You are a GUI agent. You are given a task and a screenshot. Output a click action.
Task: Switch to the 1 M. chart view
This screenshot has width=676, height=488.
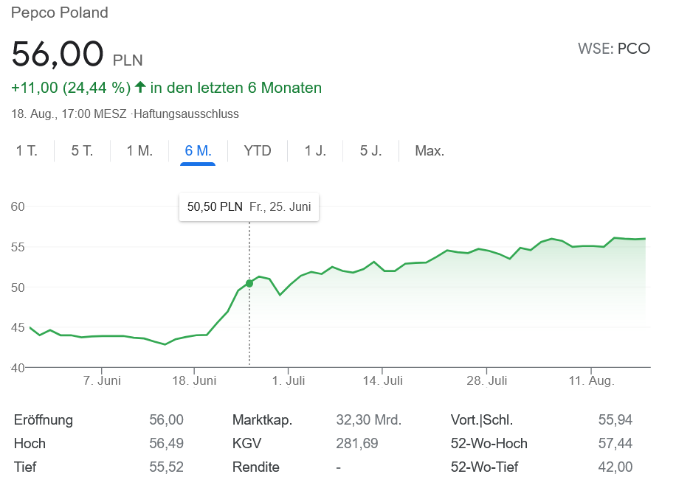pos(138,150)
